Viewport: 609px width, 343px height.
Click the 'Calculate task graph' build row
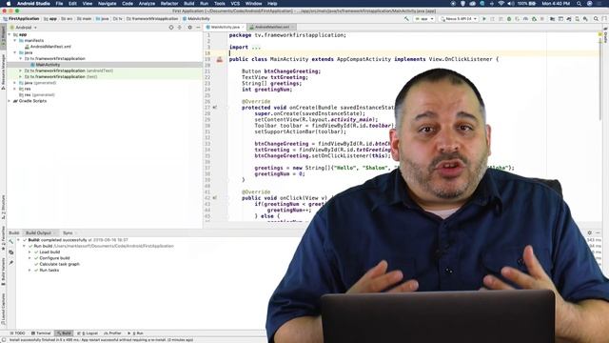pos(59,264)
